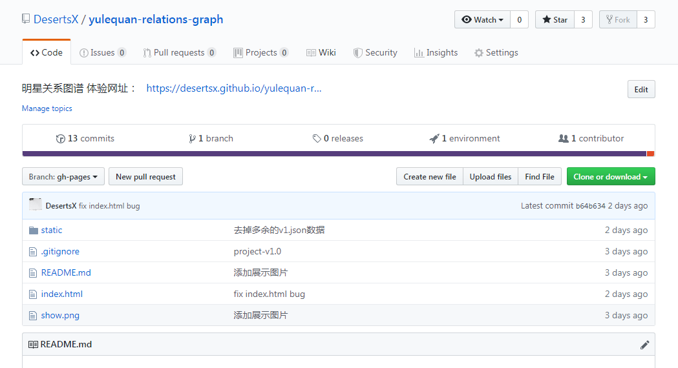Open the Settings tab
The image size is (678, 368).
click(x=496, y=52)
